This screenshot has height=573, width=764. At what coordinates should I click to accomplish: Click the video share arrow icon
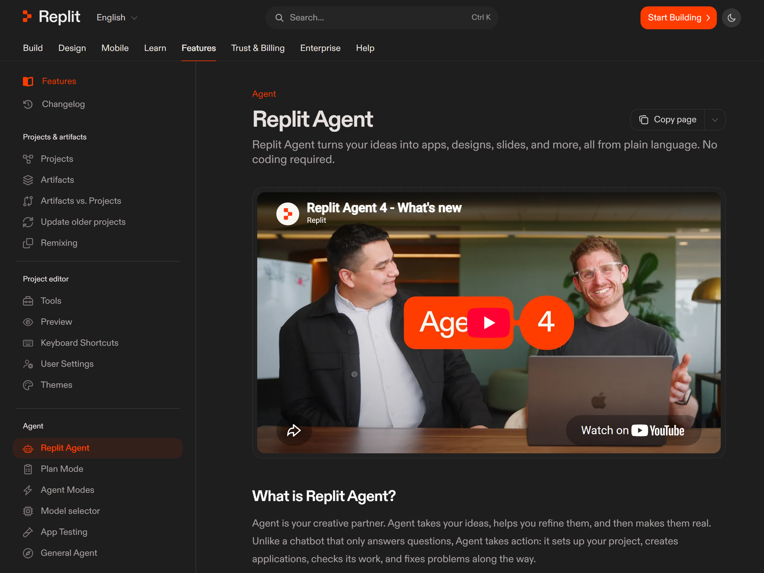[x=294, y=431]
